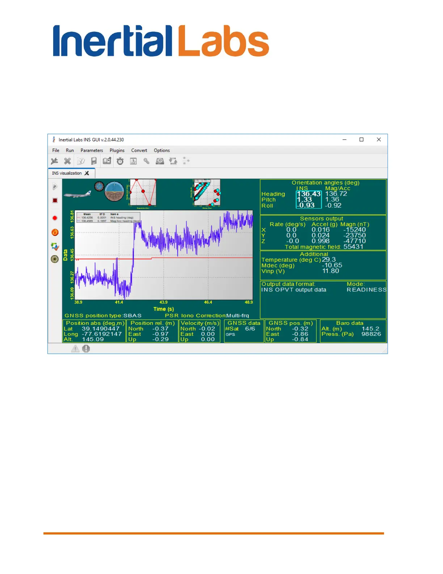443x574 pixels.
Task: Click the warning triangle status icon
Action: tap(75, 349)
